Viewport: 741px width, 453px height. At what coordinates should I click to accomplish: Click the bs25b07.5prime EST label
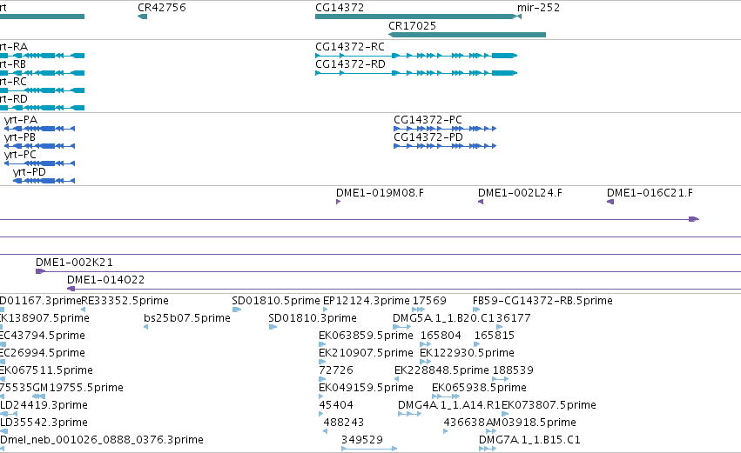tap(187, 318)
